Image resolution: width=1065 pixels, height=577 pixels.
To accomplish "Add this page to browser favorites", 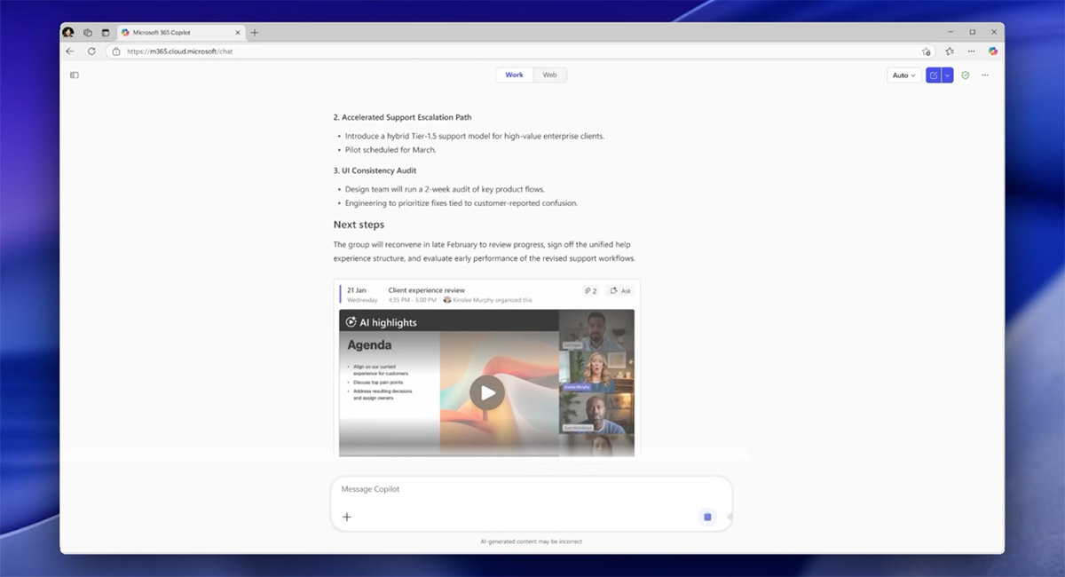I will tap(927, 51).
